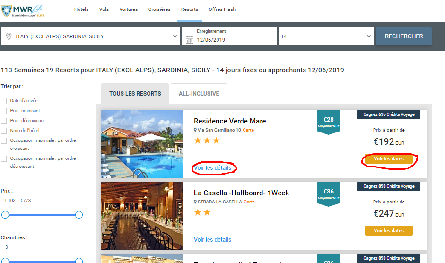Enable sorting by Prix : décroissant
Screen dimensions: 445x263
tap(4, 121)
